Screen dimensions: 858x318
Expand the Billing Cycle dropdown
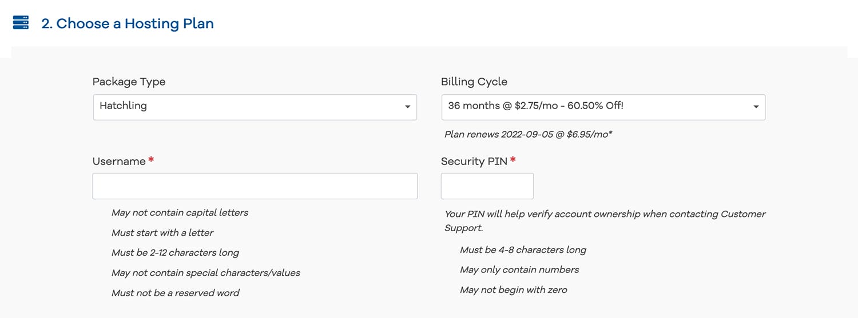[x=603, y=107]
